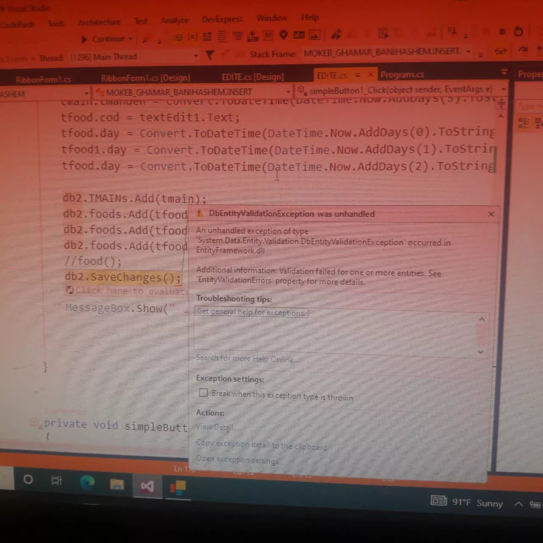Click the boxed M toolbar icon
The width and height of the screenshot is (543, 543).
tap(268, 36)
